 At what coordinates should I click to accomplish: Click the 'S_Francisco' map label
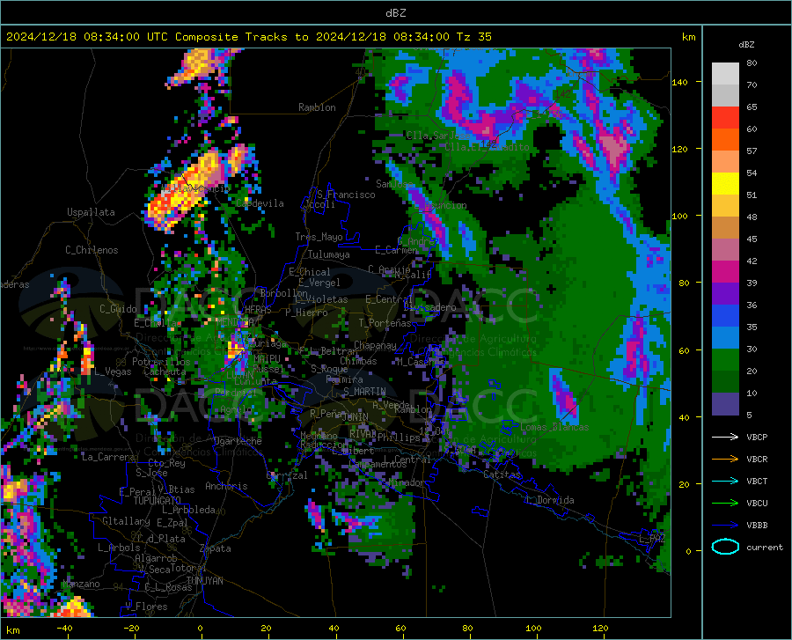[x=346, y=195]
